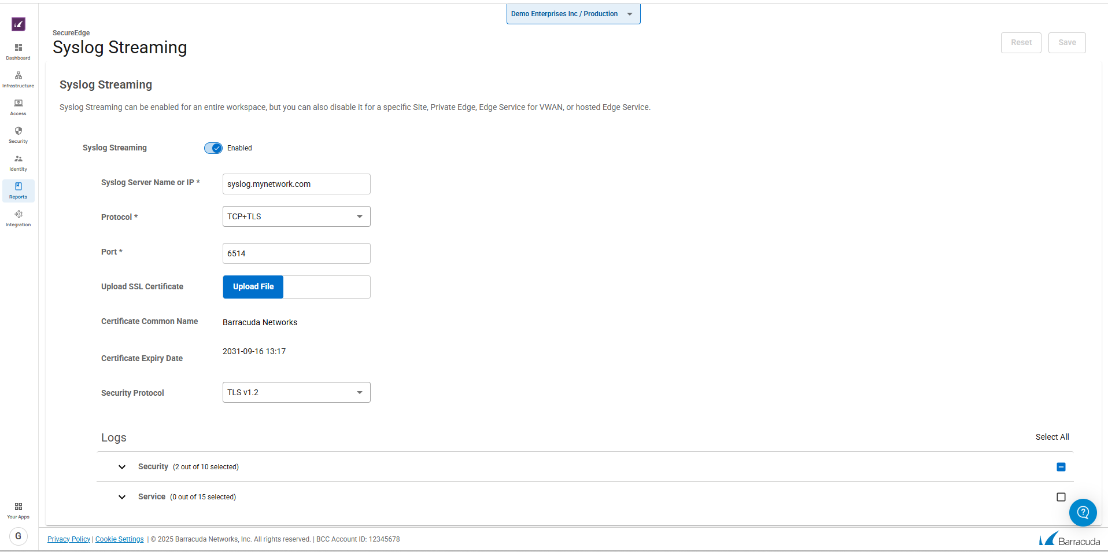Open the workspace selector Demo Enterprises dropdown
1108x552 pixels.
[x=573, y=14]
